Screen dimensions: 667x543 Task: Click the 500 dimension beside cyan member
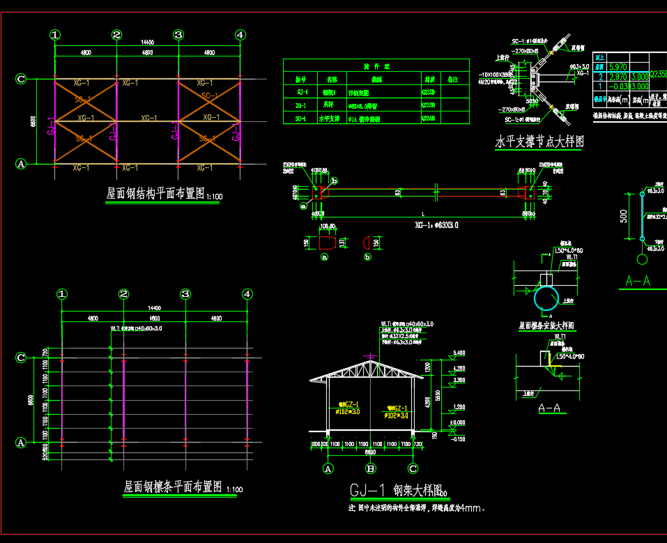(x=624, y=215)
